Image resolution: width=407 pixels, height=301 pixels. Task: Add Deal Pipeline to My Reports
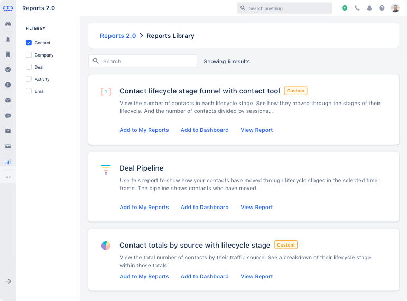144,207
